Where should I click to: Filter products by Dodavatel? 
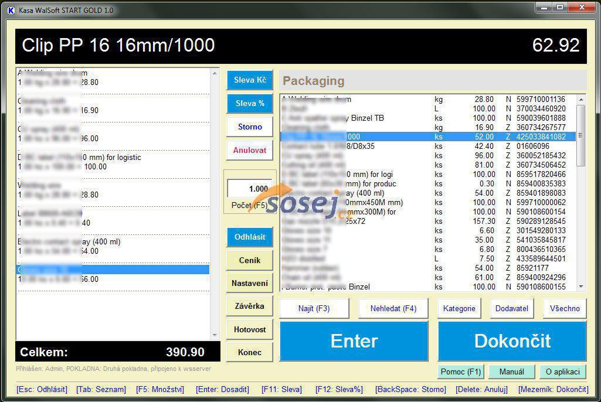pyautogui.click(x=511, y=308)
